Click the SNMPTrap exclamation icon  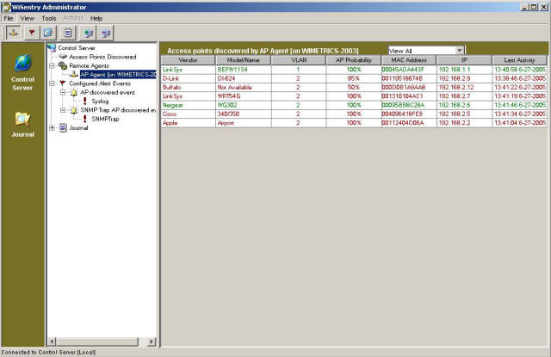pos(84,119)
